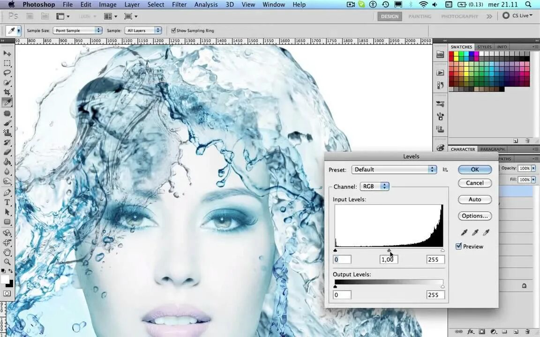The image size is (540, 337).
Task: Uncheck Show Sampling Ring checkbox
Action: pyautogui.click(x=173, y=30)
